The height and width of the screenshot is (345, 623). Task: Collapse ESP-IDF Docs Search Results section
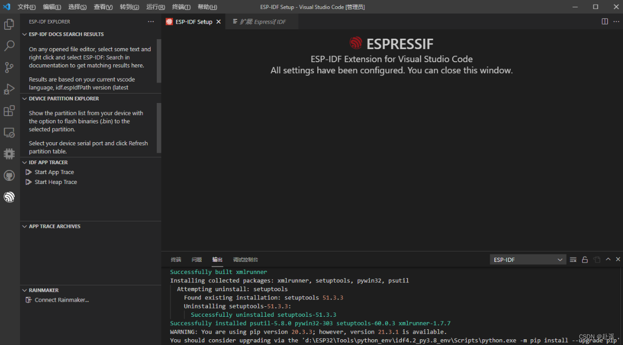pyautogui.click(x=25, y=34)
